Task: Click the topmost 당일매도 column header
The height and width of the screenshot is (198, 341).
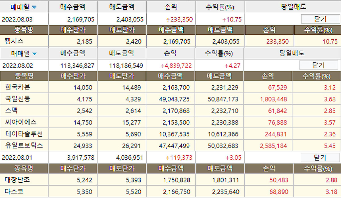Action: (x=293, y=7)
